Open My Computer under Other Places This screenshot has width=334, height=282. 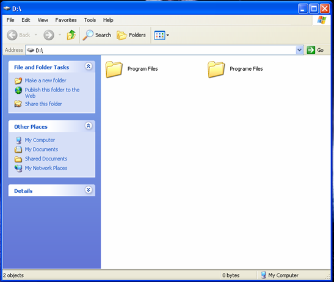(40, 140)
